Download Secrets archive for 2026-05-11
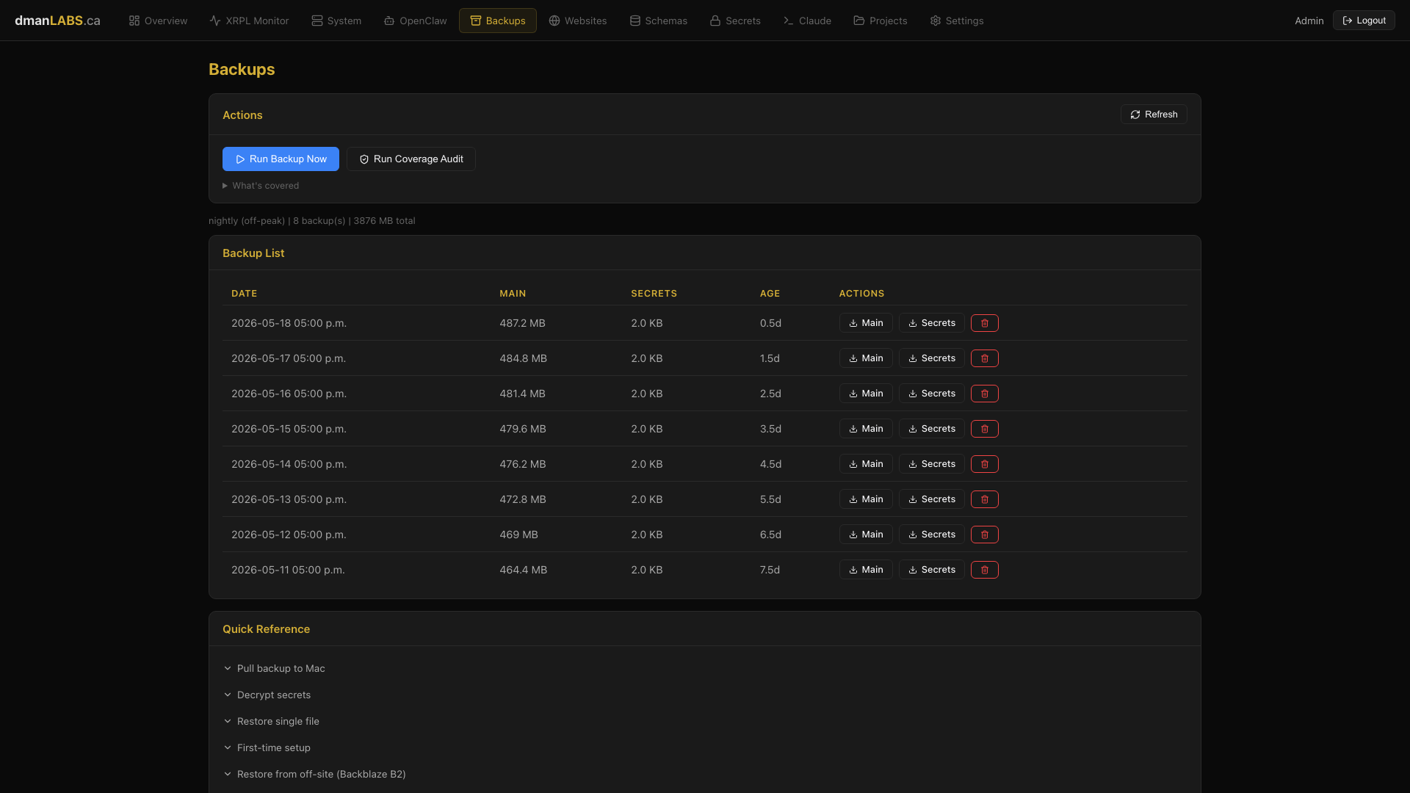Viewport: 1410px width, 793px height. coord(931,570)
